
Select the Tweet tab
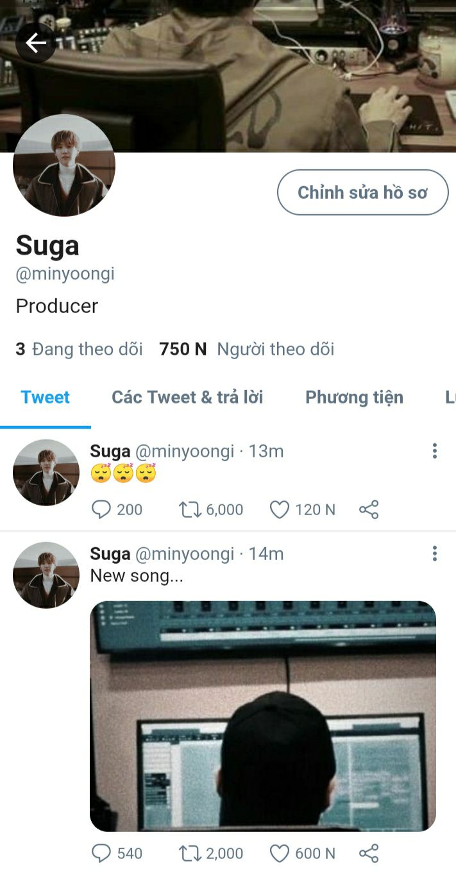45,398
